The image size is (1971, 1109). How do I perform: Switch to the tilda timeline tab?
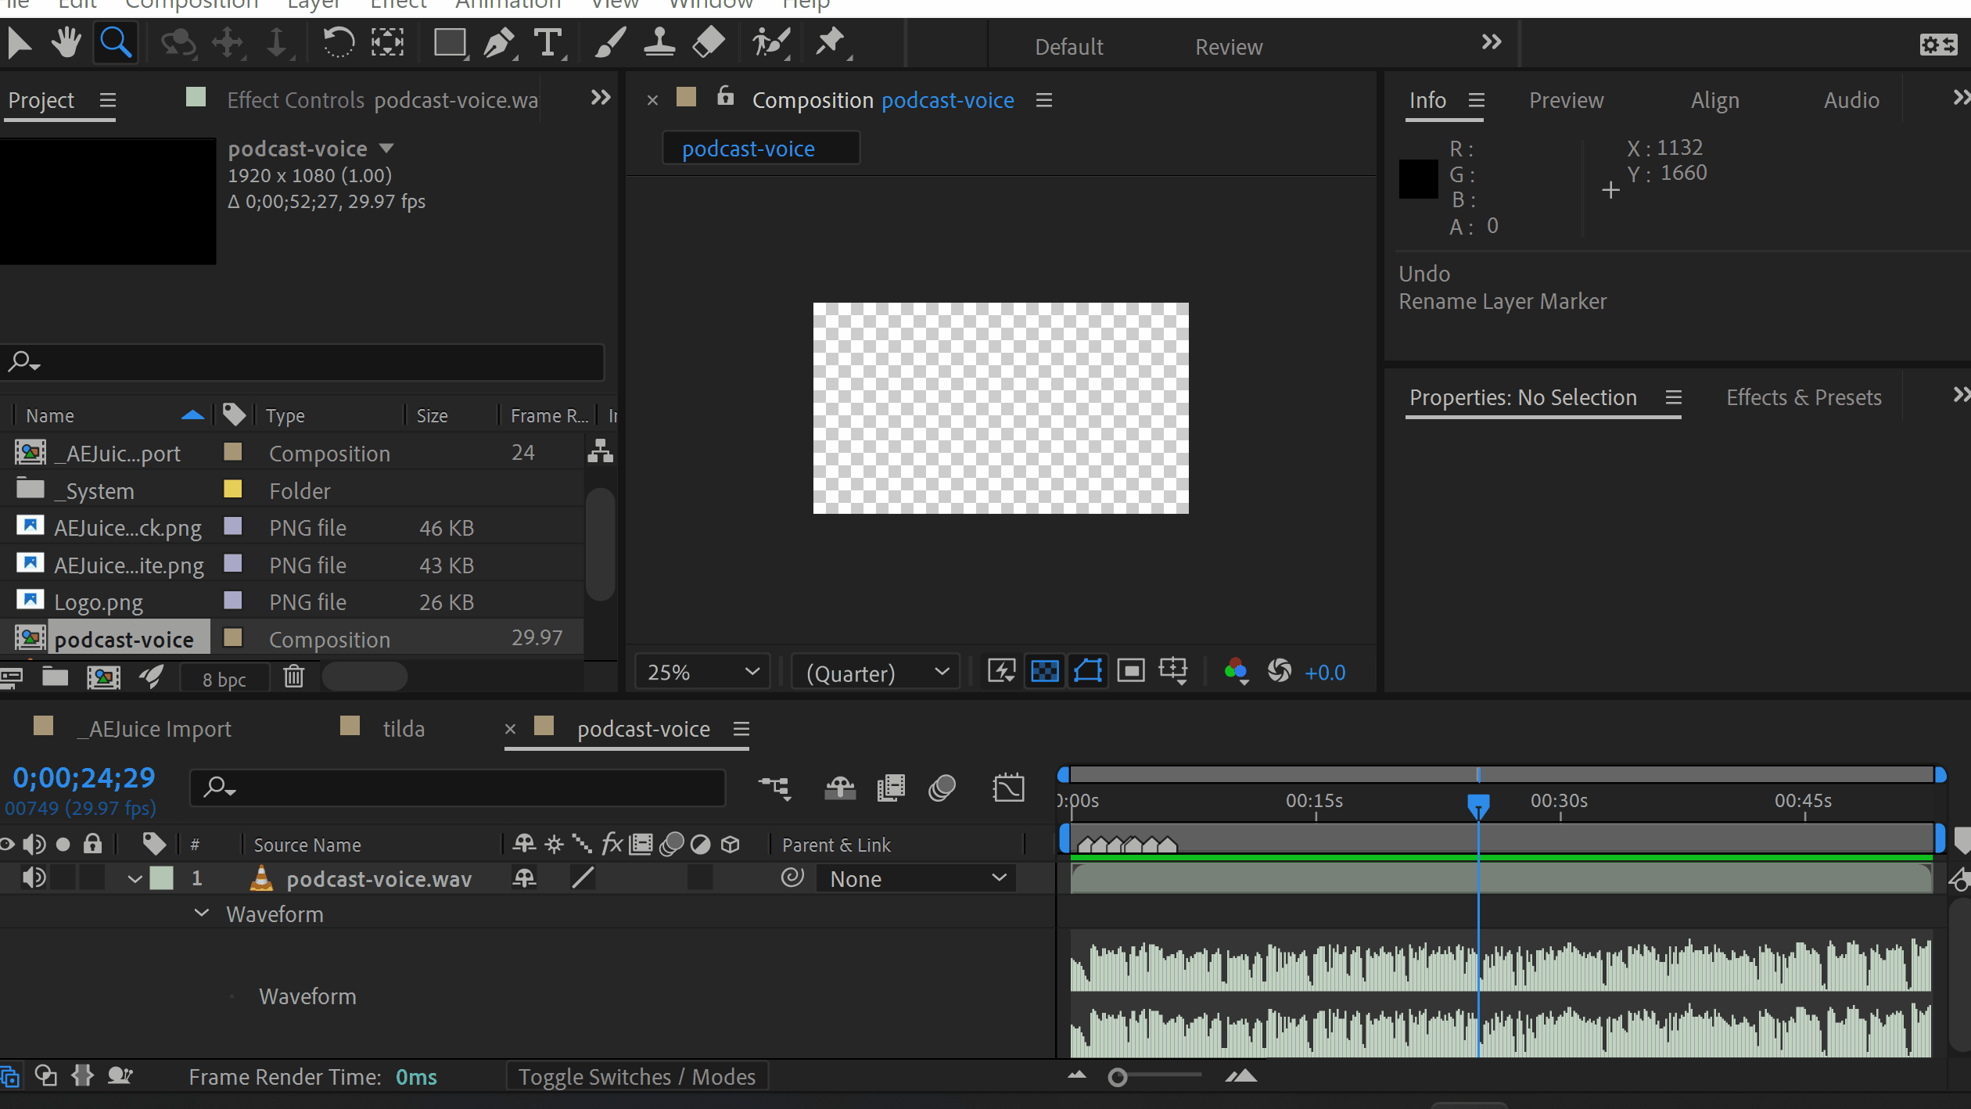point(403,729)
